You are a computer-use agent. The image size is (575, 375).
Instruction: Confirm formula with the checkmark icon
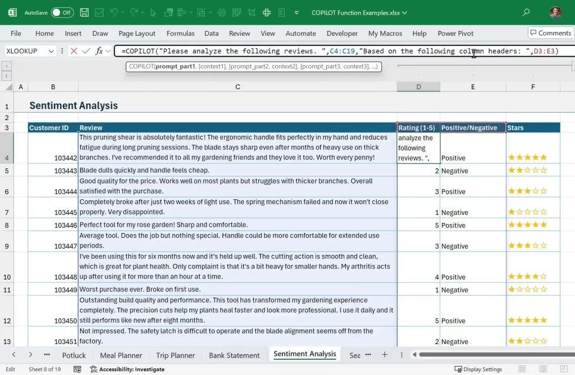86,51
